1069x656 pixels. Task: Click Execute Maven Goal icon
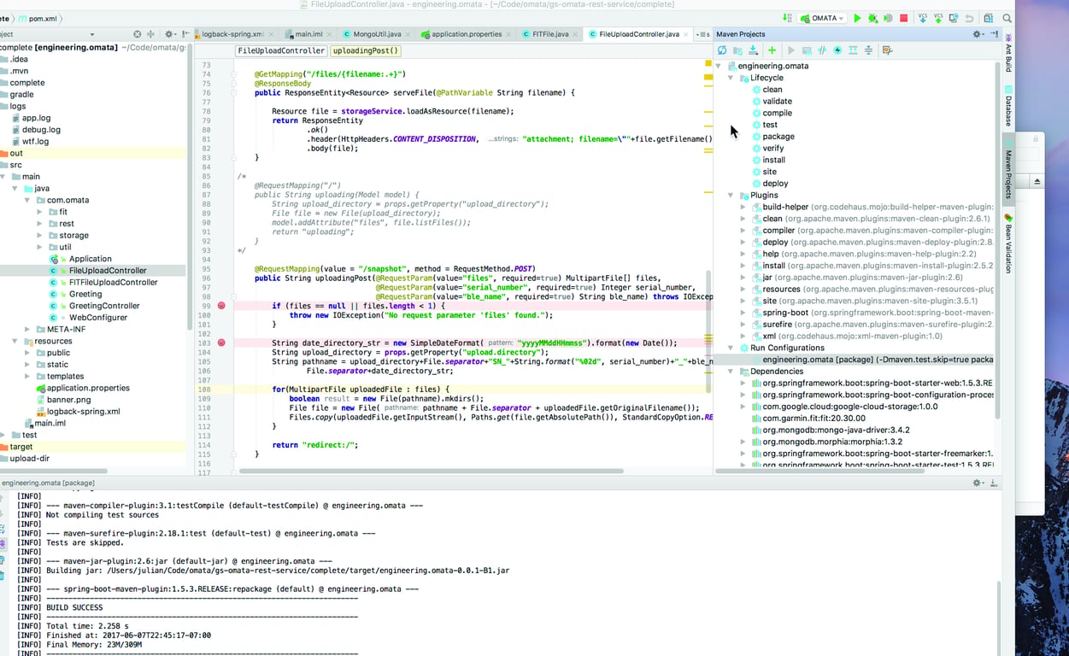807,50
